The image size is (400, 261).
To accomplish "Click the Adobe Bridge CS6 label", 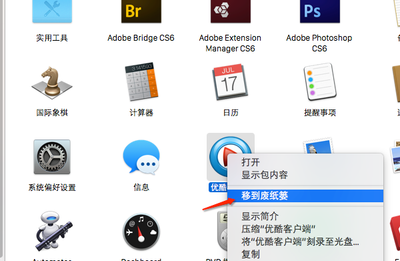I will point(141,38).
